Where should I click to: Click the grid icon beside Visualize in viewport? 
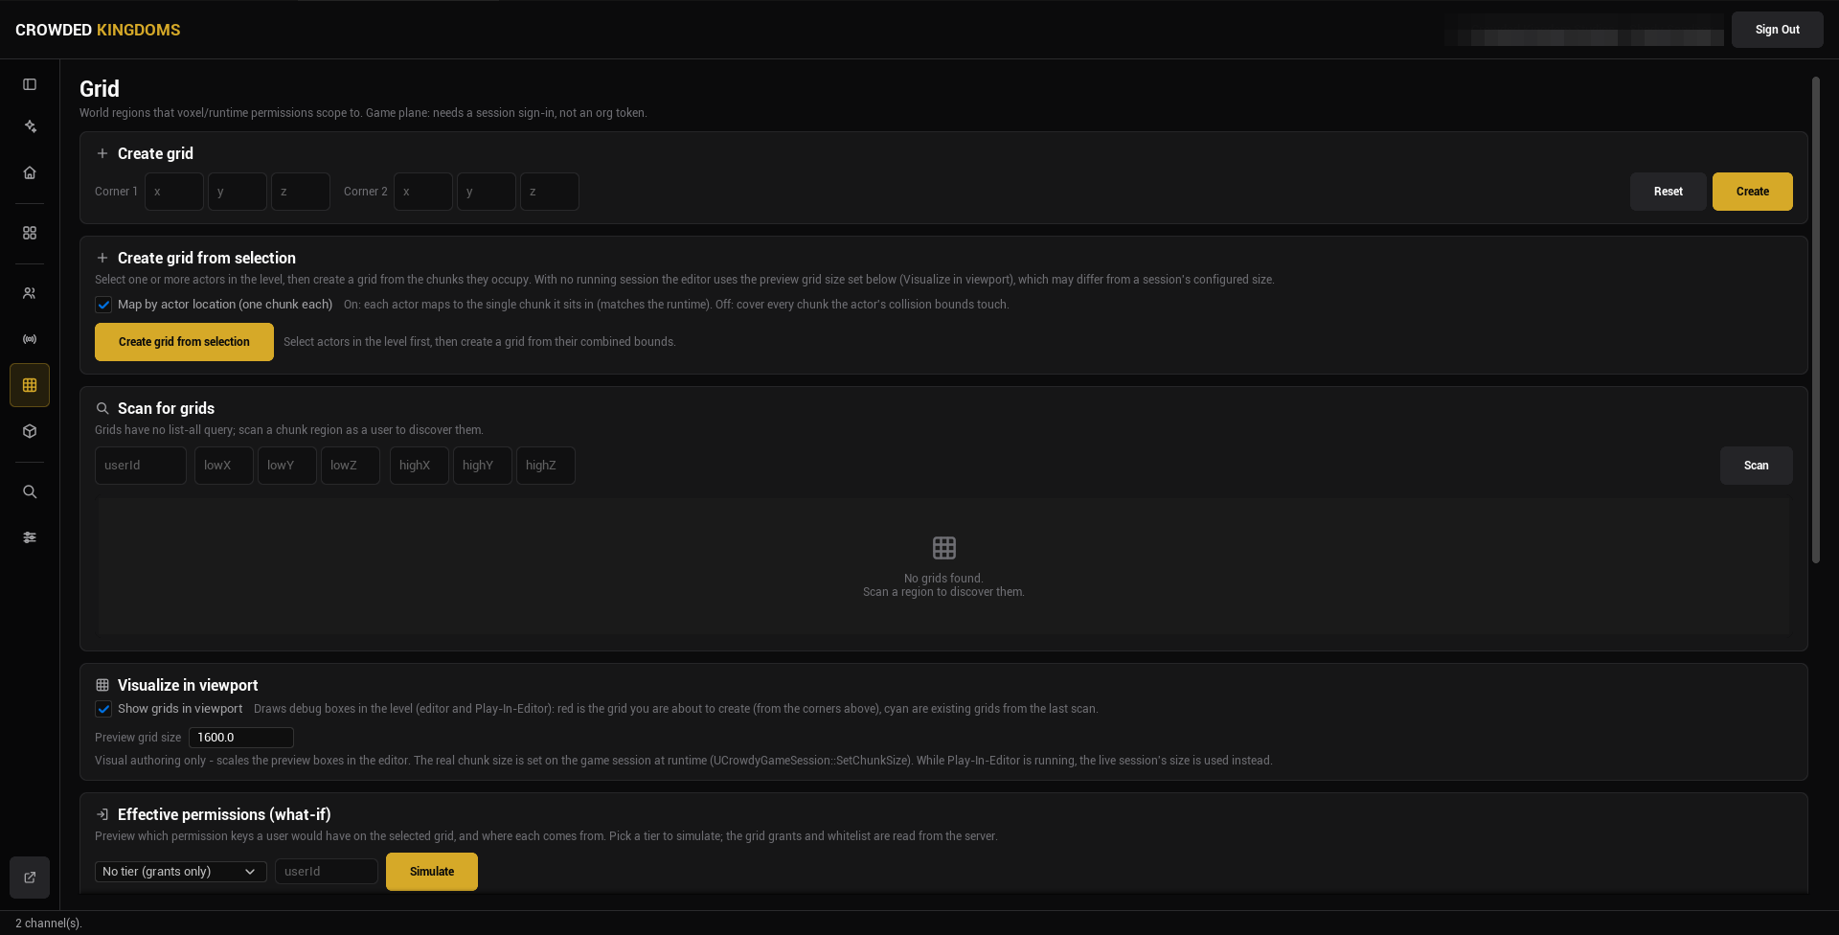(102, 685)
